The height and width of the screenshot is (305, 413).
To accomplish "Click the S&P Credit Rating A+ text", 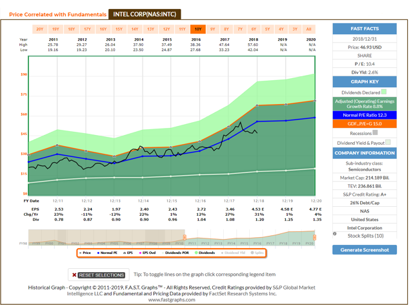I will [x=365, y=195].
